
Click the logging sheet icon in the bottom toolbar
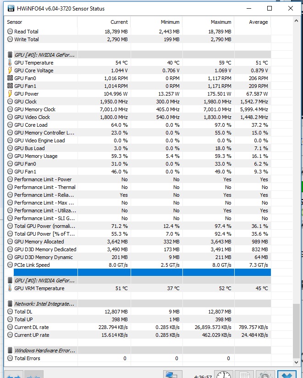[244, 374]
